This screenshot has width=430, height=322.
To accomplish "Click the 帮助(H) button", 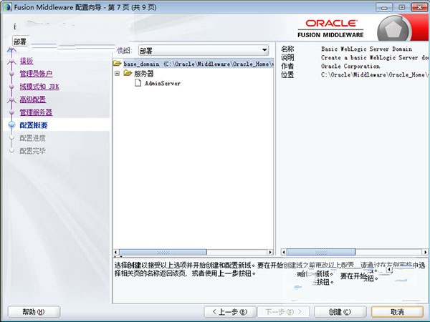I will 34,311.
